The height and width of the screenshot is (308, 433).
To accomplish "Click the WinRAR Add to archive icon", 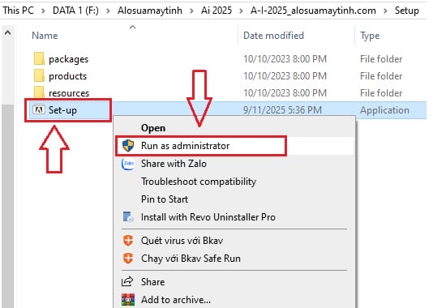I will (128, 299).
